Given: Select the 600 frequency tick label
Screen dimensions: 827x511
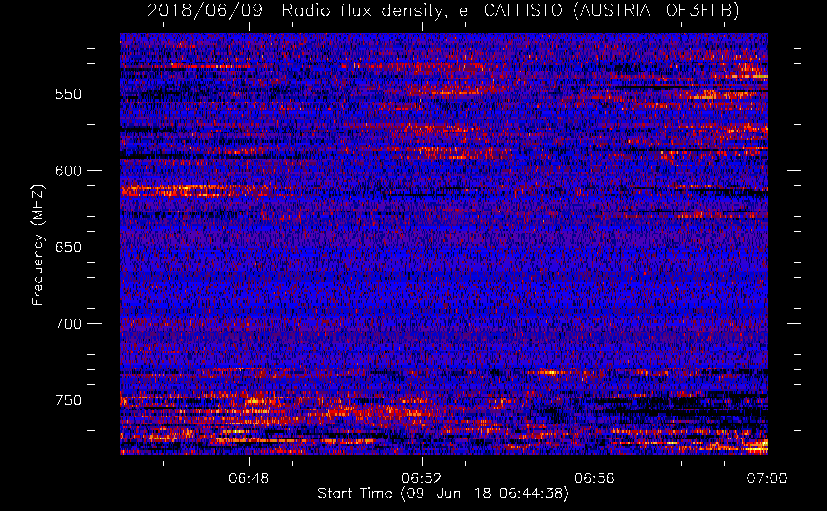Looking at the screenshot, I should click(x=68, y=171).
